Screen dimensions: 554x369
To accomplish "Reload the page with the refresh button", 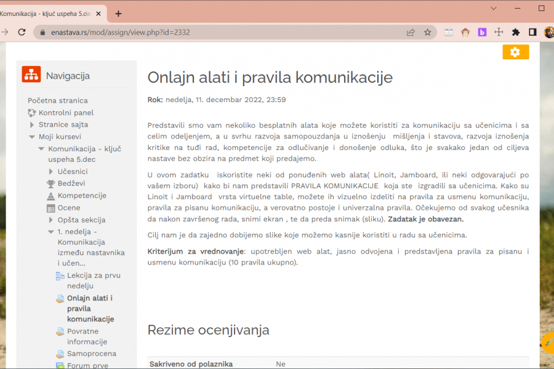I will pyautogui.click(x=22, y=32).
